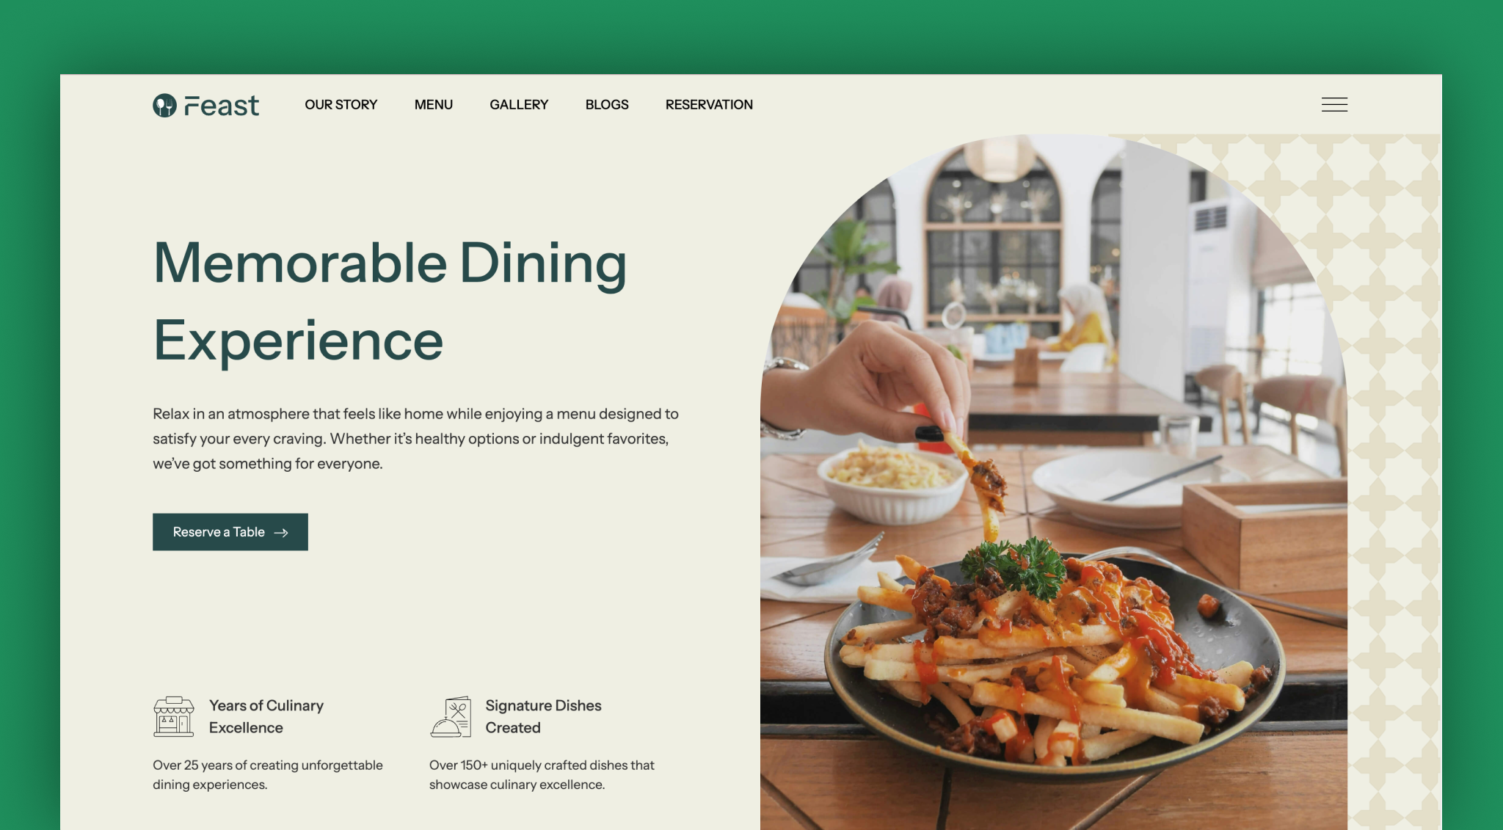Click the storefront icon beside Culinary Excellence

(174, 716)
